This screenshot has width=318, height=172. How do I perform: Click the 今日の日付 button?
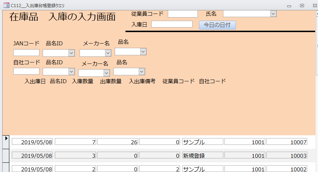(x=217, y=25)
